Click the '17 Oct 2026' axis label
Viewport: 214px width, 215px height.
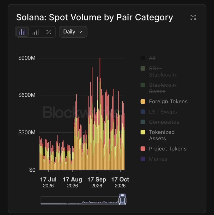[x=120, y=182]
